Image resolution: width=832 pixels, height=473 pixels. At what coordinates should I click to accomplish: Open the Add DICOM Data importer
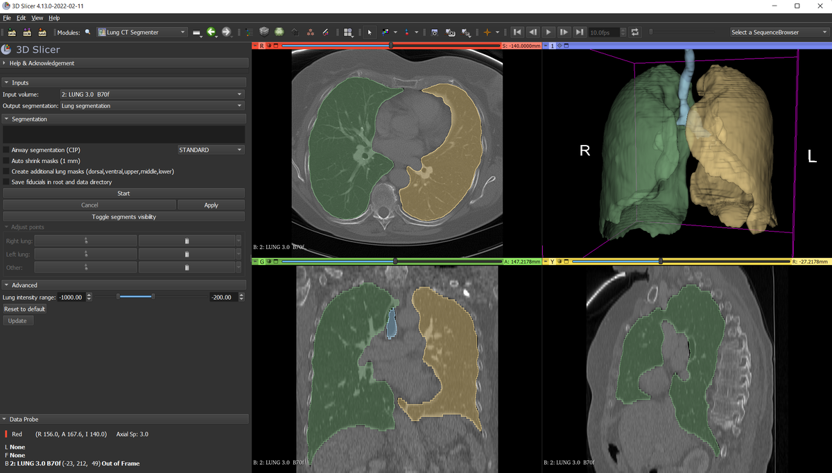(27, 32)
